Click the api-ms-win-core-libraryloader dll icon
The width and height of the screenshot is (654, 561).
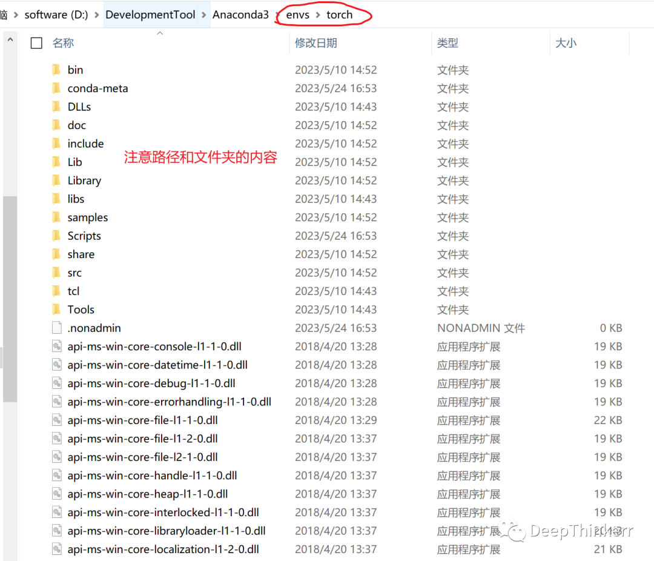pos(57,530)
